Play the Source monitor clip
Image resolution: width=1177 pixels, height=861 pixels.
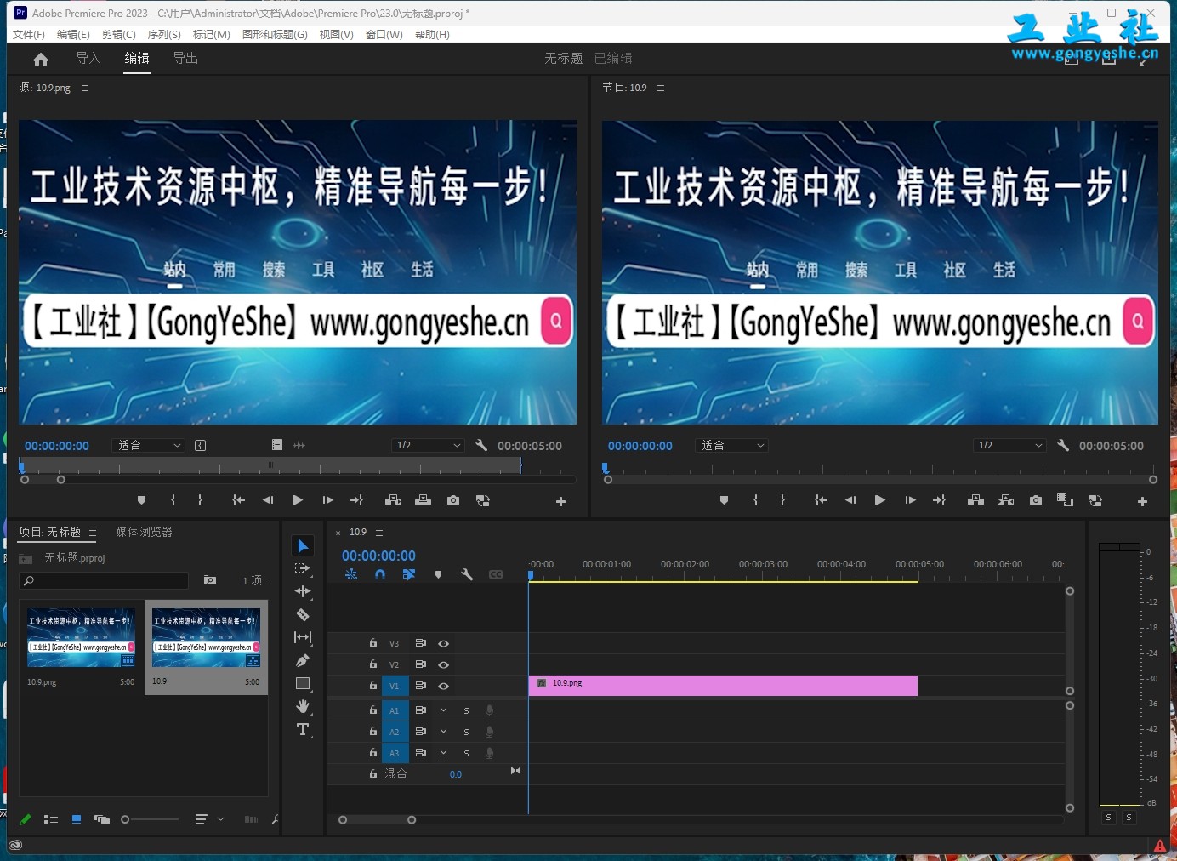298,500
